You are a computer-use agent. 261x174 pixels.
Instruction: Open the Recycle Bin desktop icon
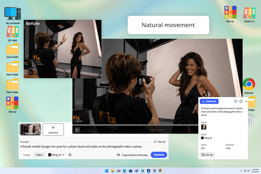pos(251,120)
